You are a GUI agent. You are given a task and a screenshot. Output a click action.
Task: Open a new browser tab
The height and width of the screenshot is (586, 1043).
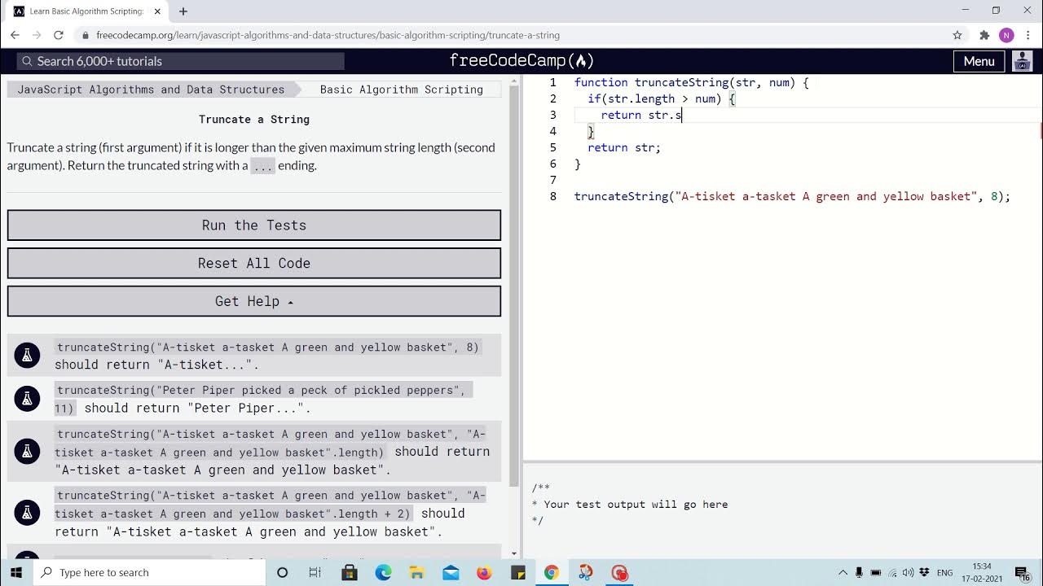click(183, 11)
